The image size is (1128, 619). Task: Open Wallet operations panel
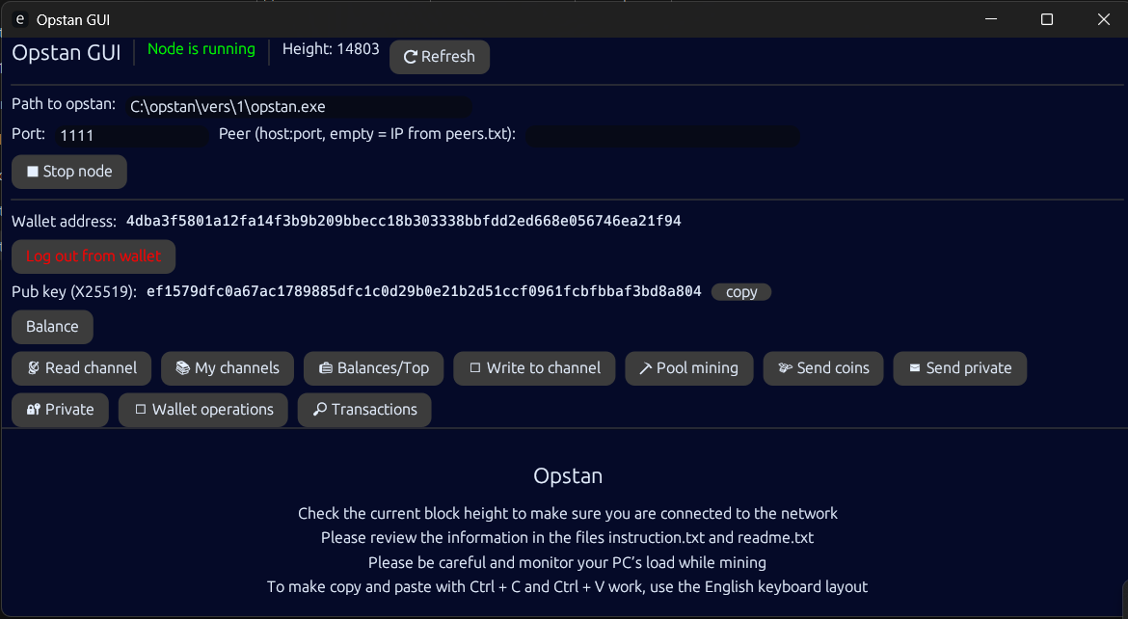202,410
